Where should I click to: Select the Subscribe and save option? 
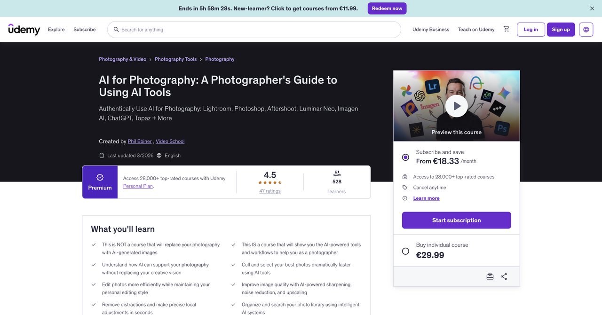coord(405,157)
